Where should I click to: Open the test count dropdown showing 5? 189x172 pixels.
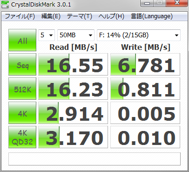[47, 35]
